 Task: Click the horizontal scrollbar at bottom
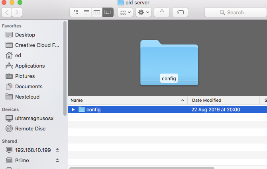[142, 168]
